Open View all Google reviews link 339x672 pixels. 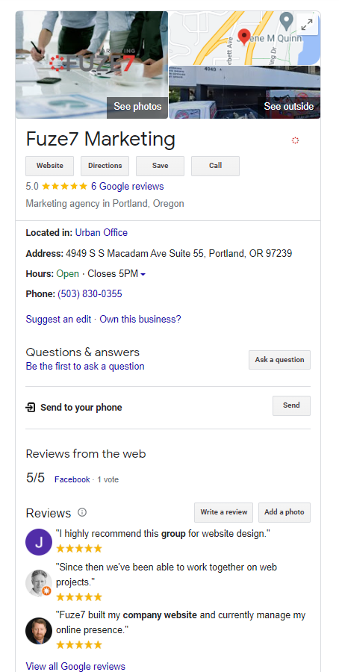pyautogui.click(x=75, y=666)
